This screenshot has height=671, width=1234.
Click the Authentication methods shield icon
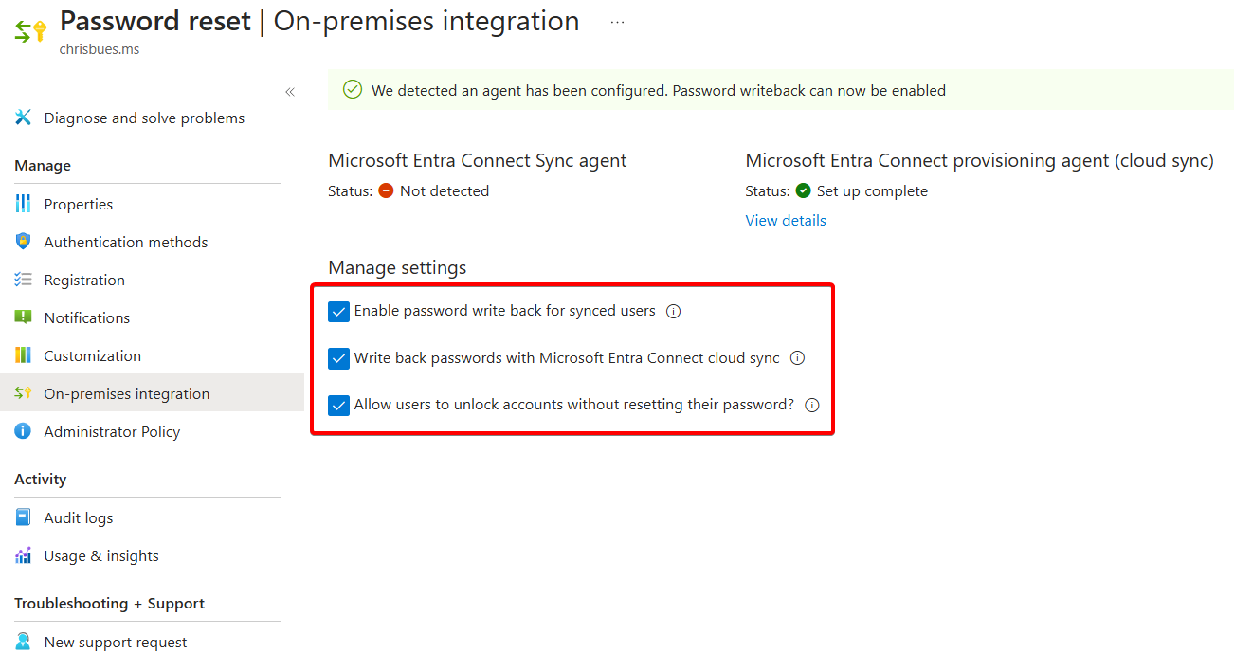[x=23, y=241]
